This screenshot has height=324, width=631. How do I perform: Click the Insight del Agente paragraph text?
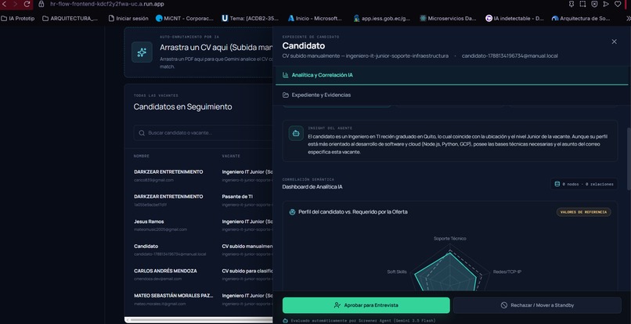[457, 144]
